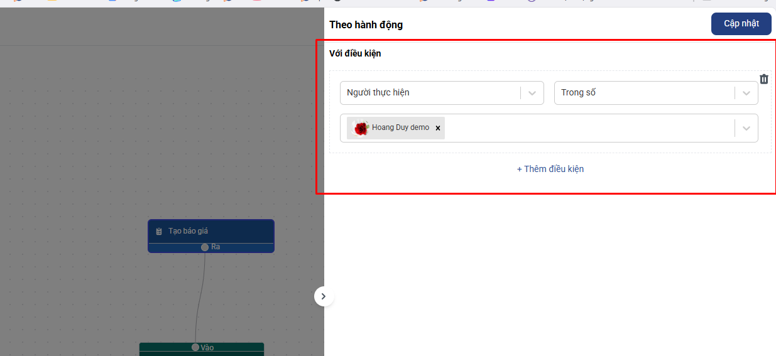Expand the user selection dropdown arrow
Screen dimensions: 776x356
[746, 128]
